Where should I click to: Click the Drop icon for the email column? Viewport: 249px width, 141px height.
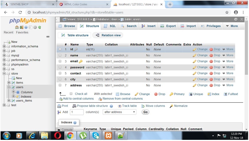211,61
